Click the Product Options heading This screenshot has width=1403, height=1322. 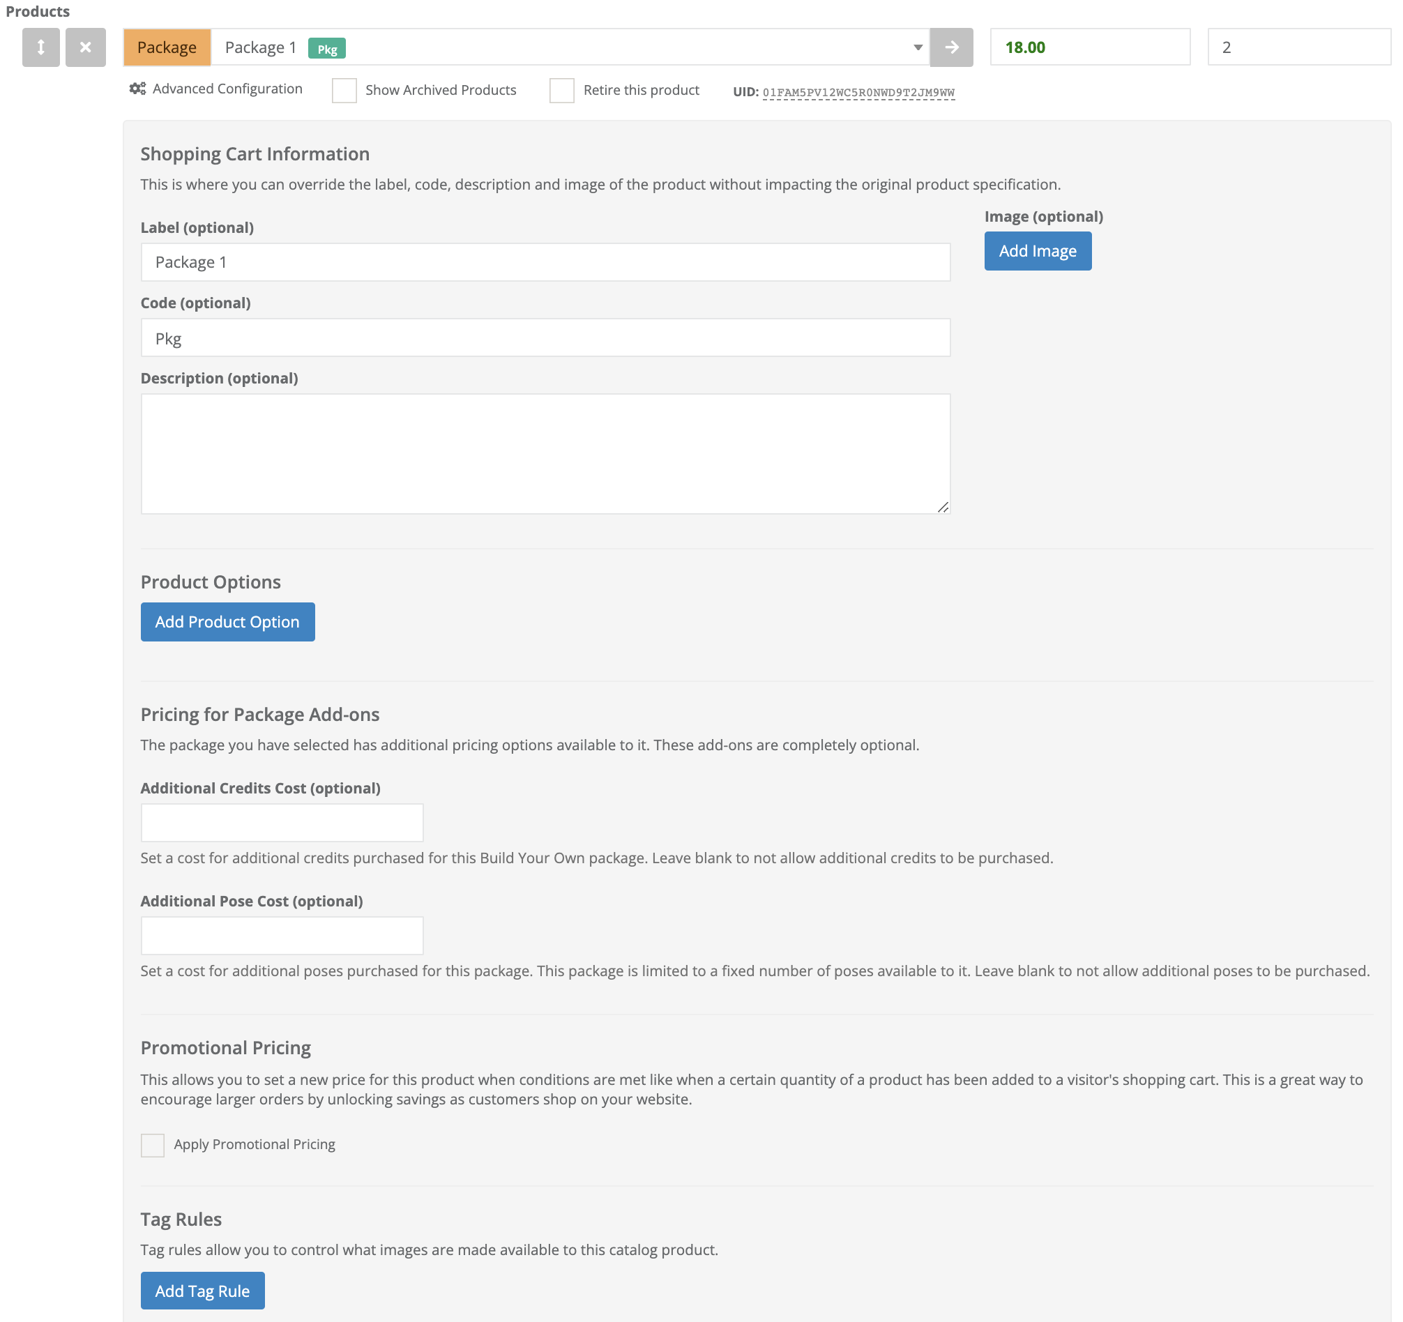(211, 582)
